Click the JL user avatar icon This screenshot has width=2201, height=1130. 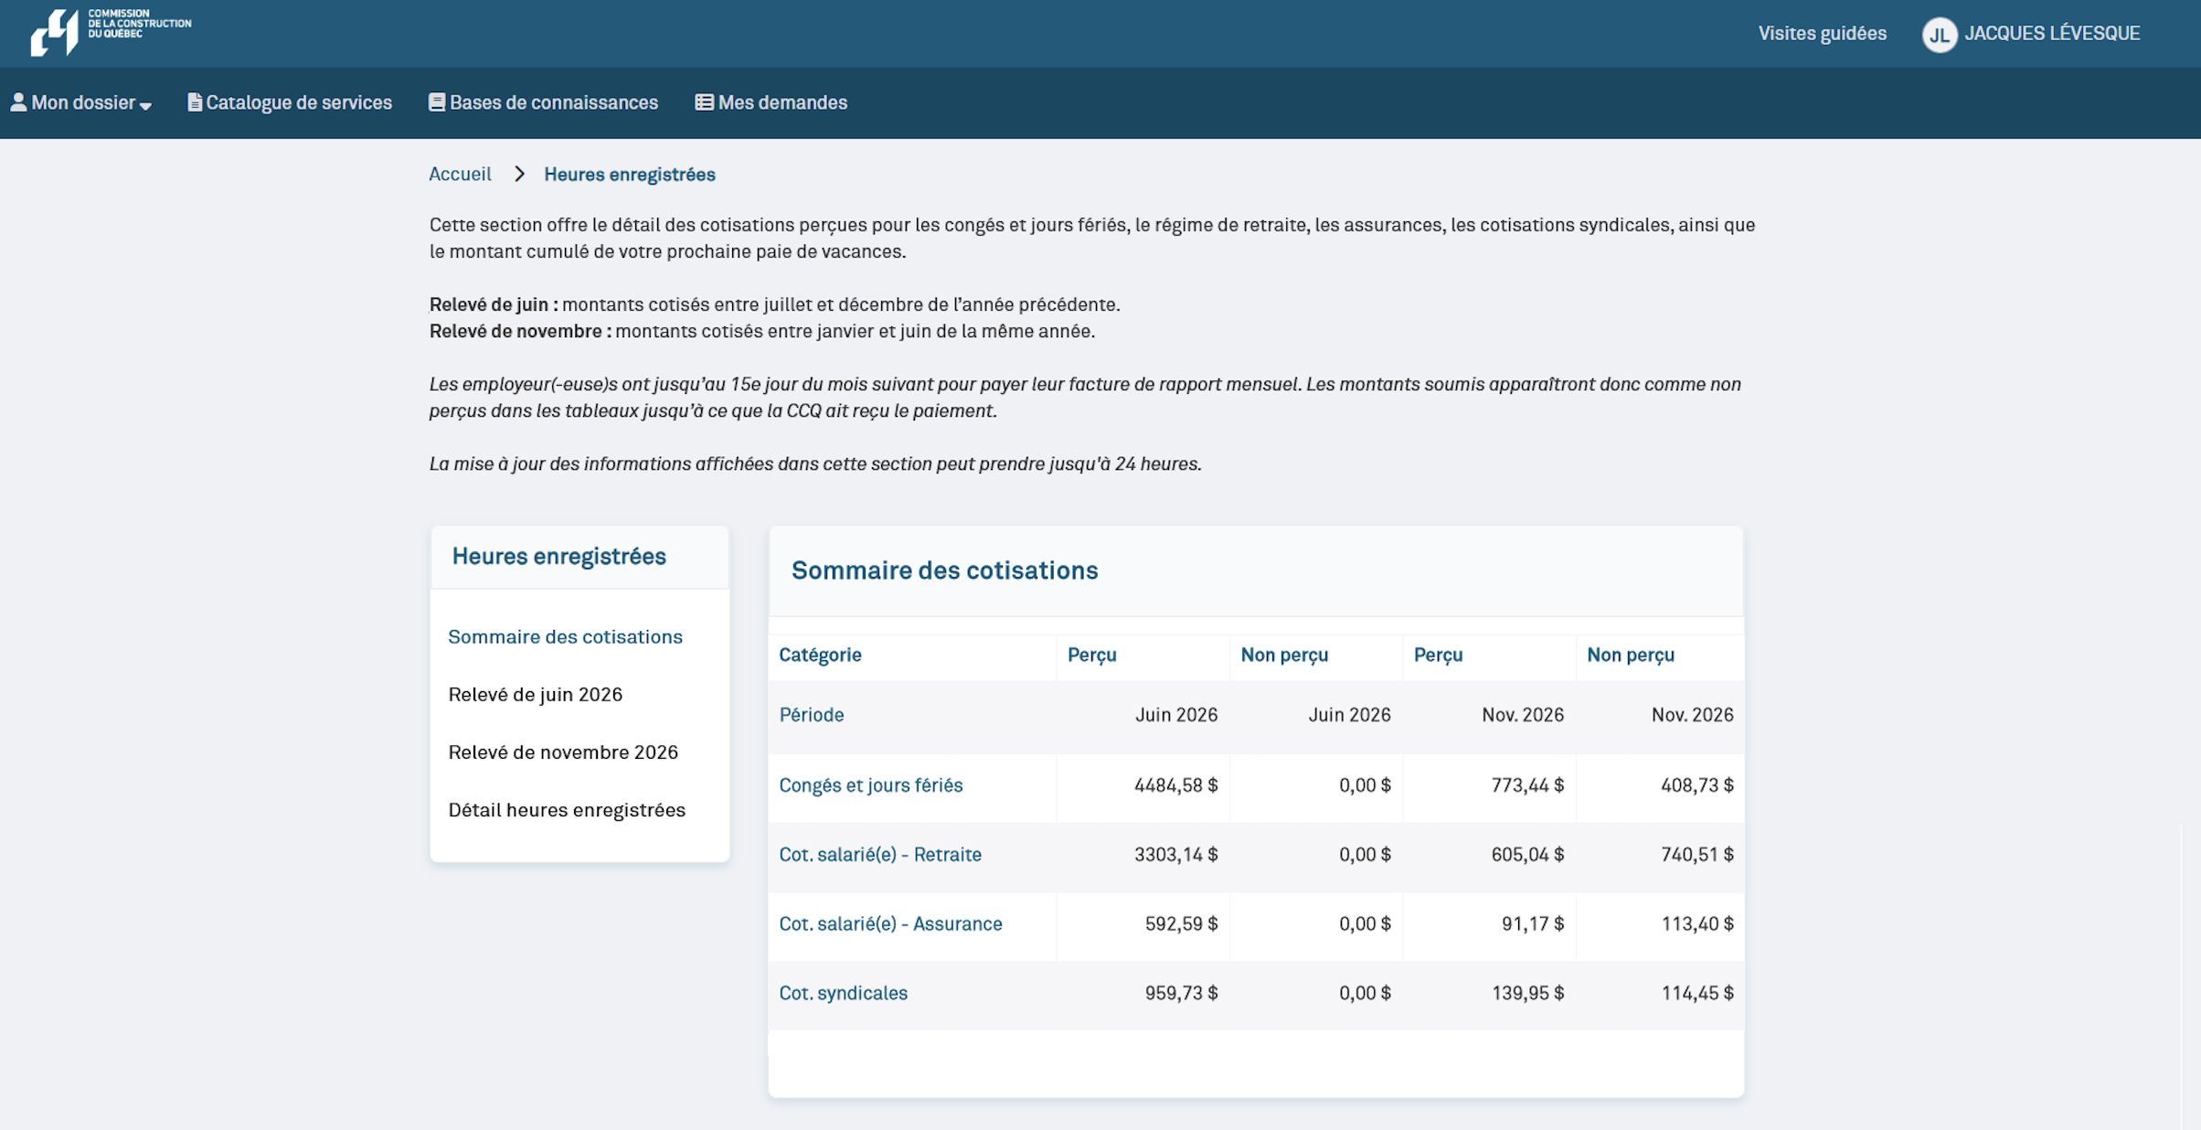point(1939,35)
